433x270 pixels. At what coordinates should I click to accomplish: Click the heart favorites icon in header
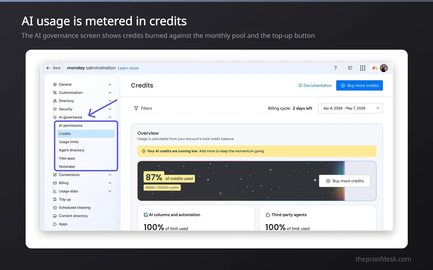350,68
